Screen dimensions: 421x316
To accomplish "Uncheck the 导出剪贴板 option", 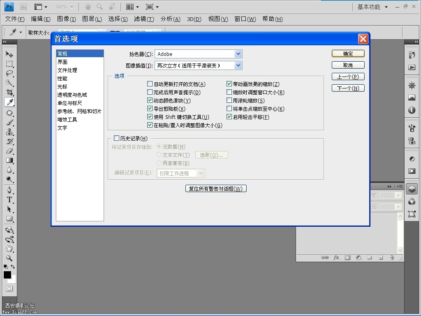I will [x=150, y=109].
